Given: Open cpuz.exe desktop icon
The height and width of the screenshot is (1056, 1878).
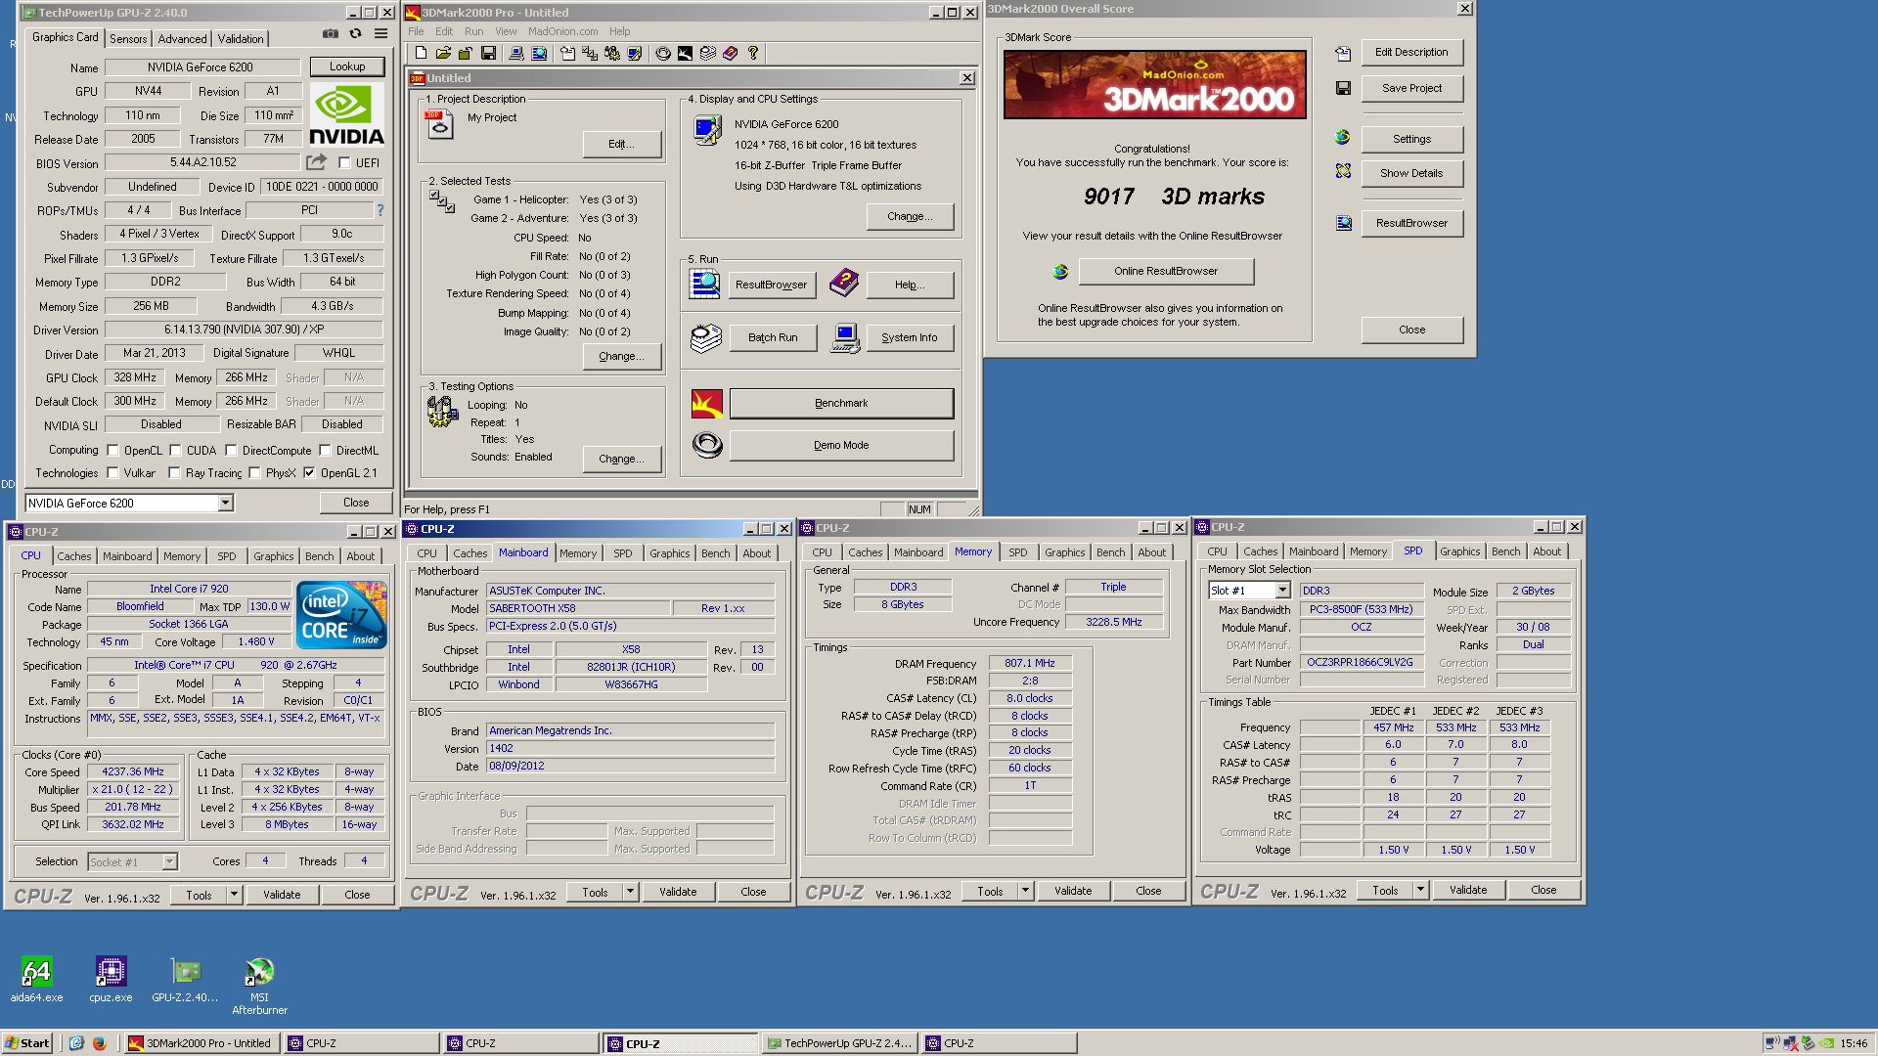Looking at the screenshot, I should point(111,980).
